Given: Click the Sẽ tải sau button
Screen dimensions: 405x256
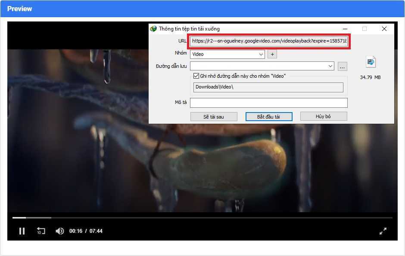Looking at the screenshot, I should pyautogui.click(x=214, y=117).
